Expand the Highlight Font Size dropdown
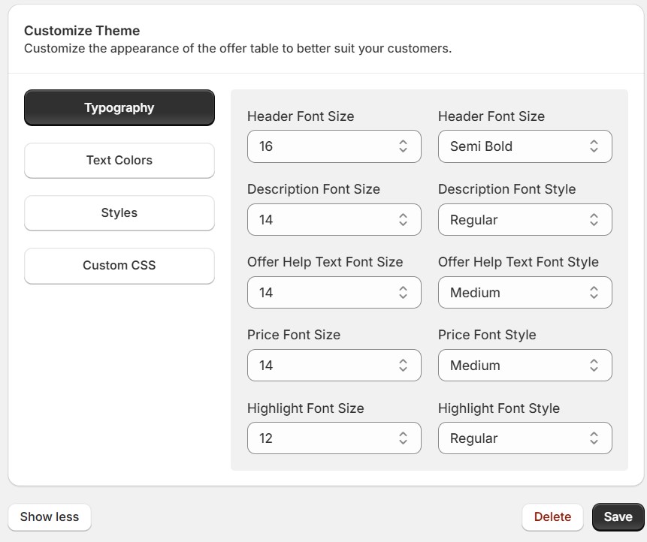The image size is (647, 542). pyautogui.click(x=333, y=438)
